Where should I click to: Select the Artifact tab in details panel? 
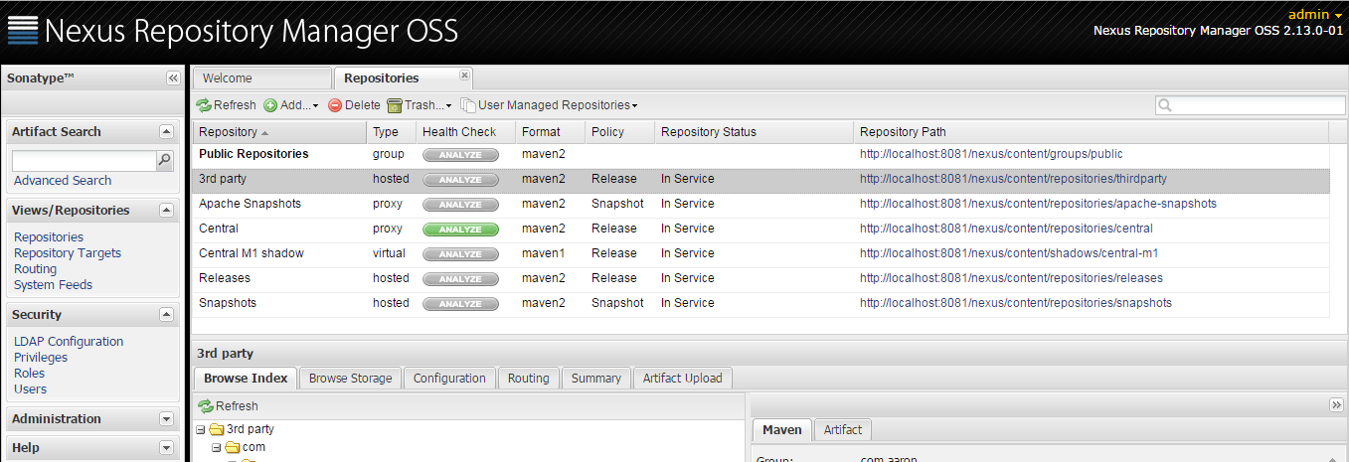[843, 430]
